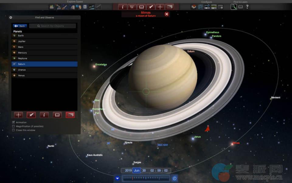Click the crosshair center icon in the top toolbar
This screenshot has height=183, width=292.
click(x=160, y=7)
